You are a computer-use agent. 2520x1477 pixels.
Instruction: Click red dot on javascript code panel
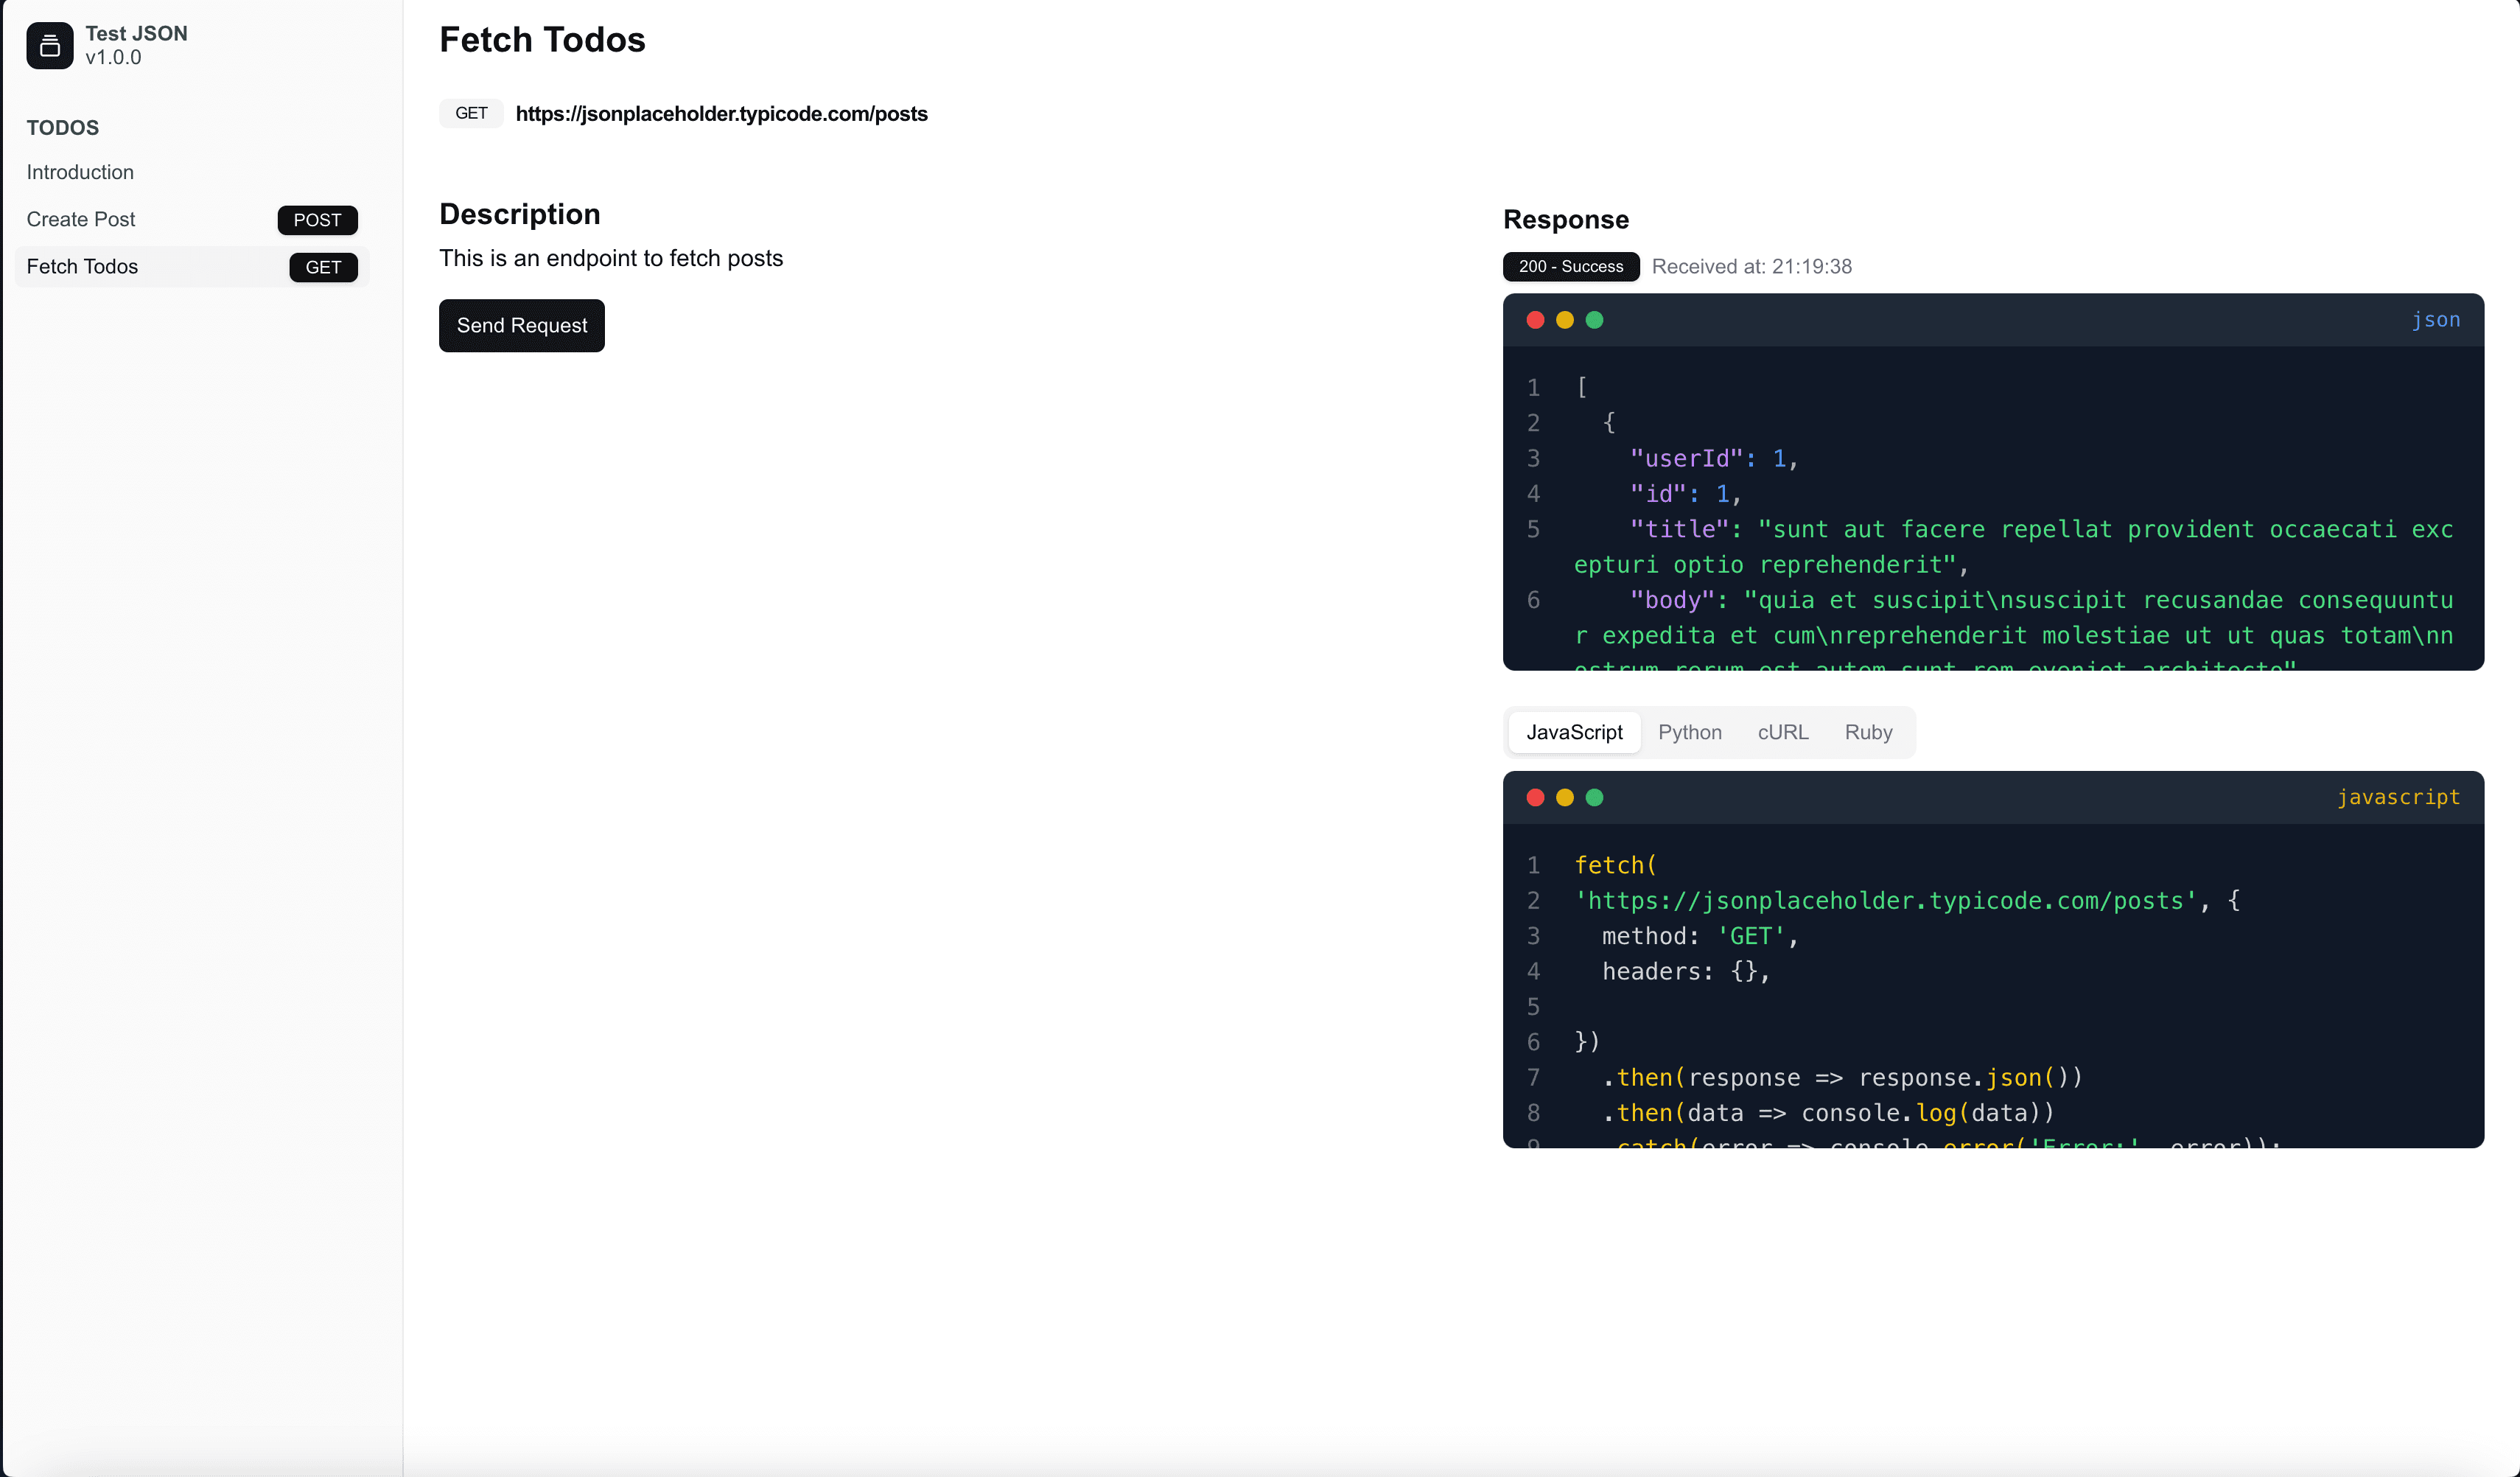1535,797
